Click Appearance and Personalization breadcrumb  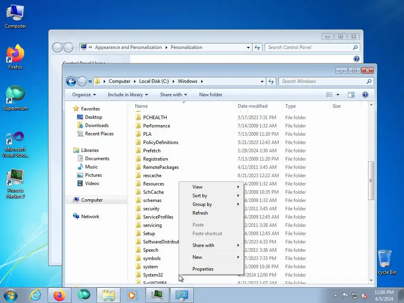click(128, 47)
